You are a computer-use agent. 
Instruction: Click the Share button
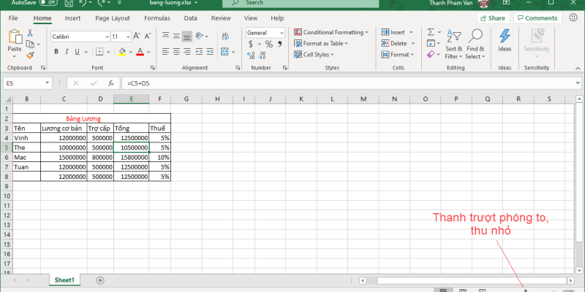(493, 18)
